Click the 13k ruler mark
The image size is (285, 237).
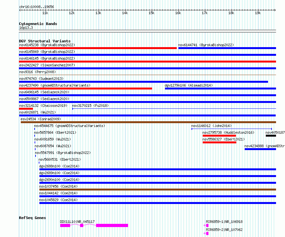coord(98,13)
